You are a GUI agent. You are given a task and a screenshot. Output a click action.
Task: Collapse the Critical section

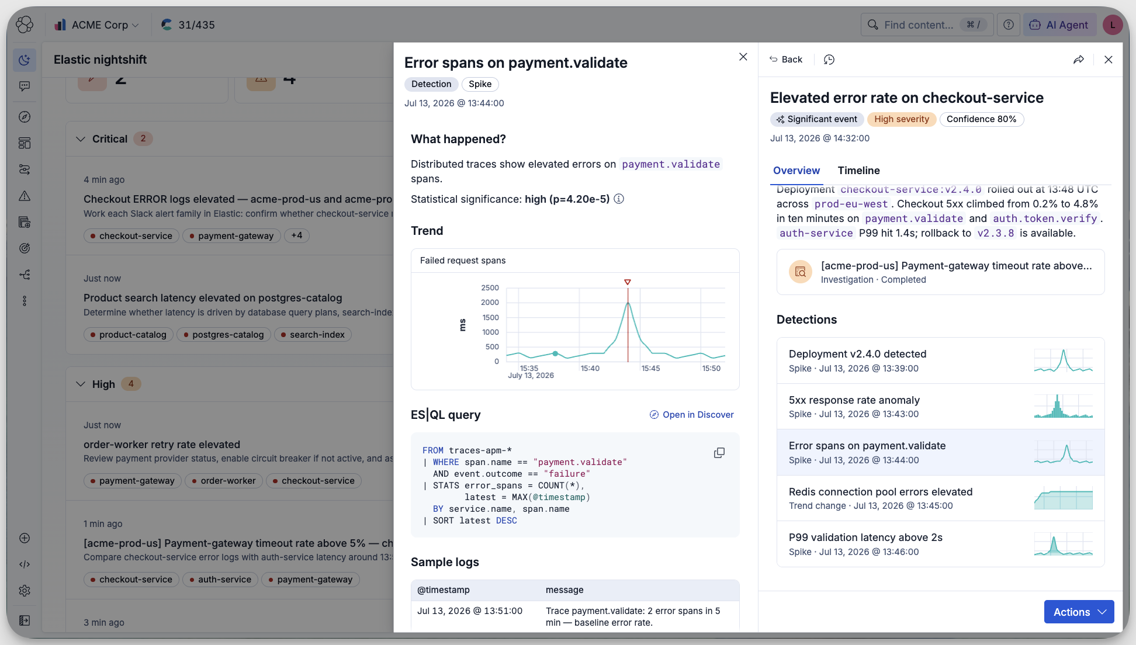pyautogui.click(x=81, y=139)
